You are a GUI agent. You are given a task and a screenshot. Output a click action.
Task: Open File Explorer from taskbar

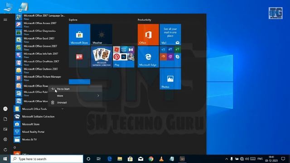point(120,159)
